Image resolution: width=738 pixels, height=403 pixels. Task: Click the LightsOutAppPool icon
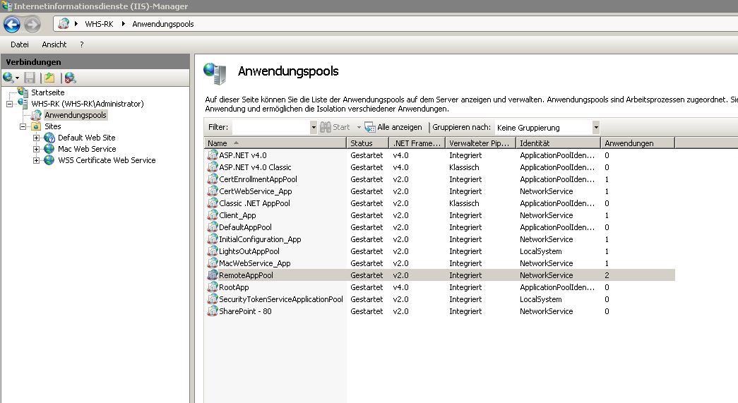[x=213, y=251]
